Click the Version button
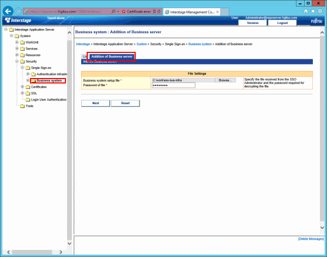 click(252, 23)
